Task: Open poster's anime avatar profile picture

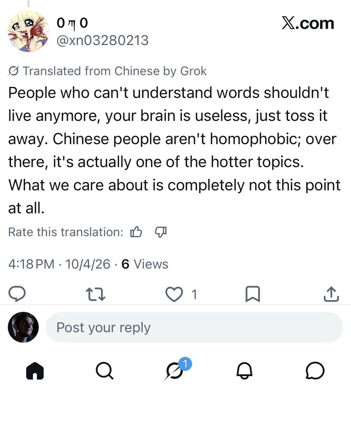Action: click(x=29, y=32)
